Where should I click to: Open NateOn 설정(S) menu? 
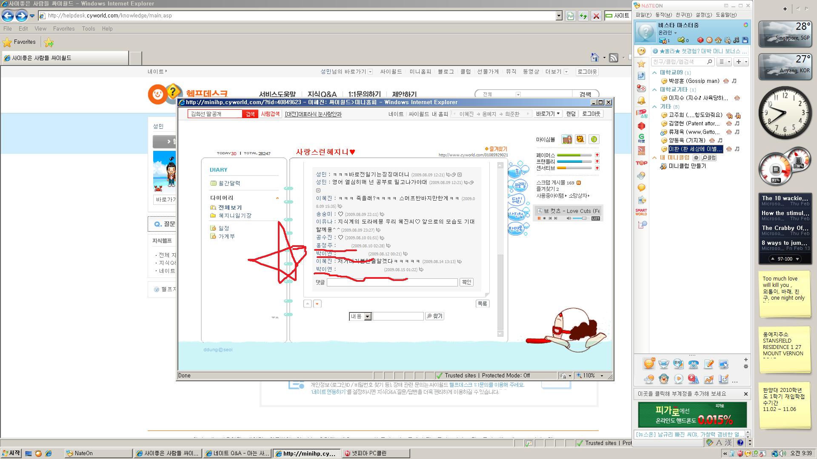click(704, 15)
